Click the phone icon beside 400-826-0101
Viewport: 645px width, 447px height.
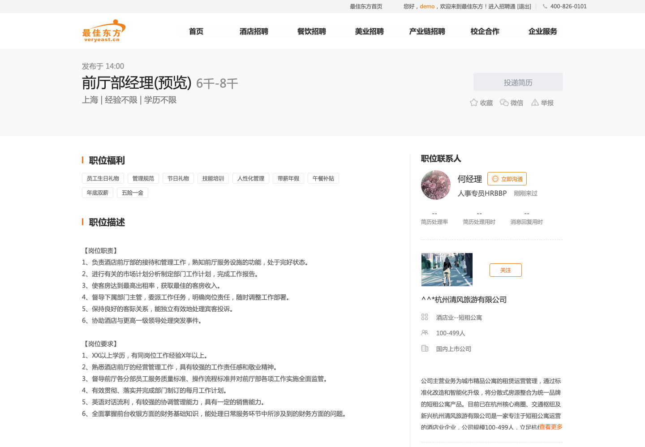545,6
